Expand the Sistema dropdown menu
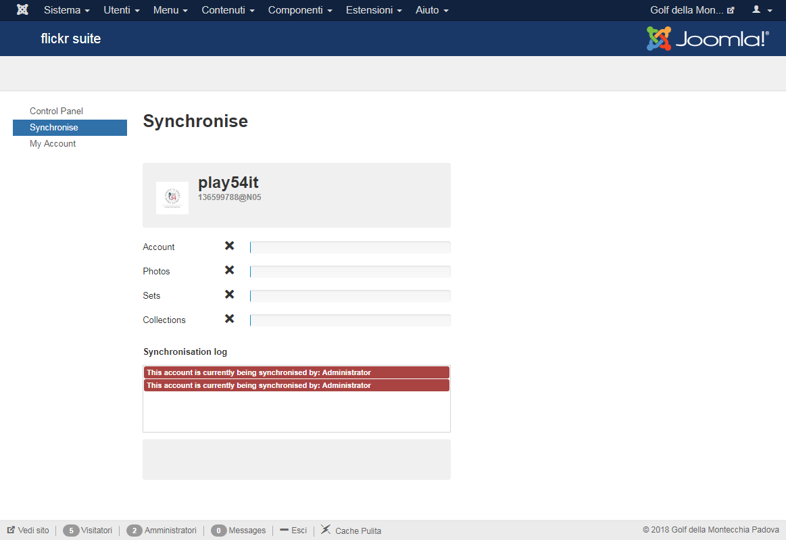 (67, 10)
